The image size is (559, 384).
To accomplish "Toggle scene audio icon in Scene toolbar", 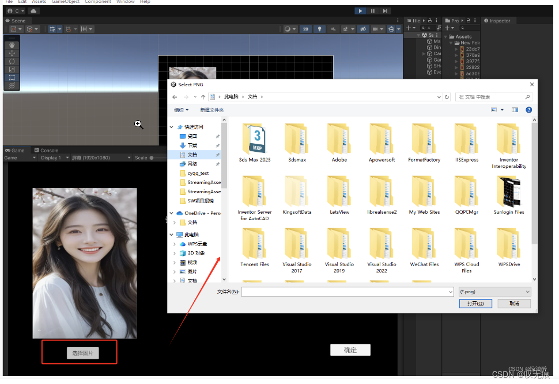I will pyautogui.click(x=333, y=29).
